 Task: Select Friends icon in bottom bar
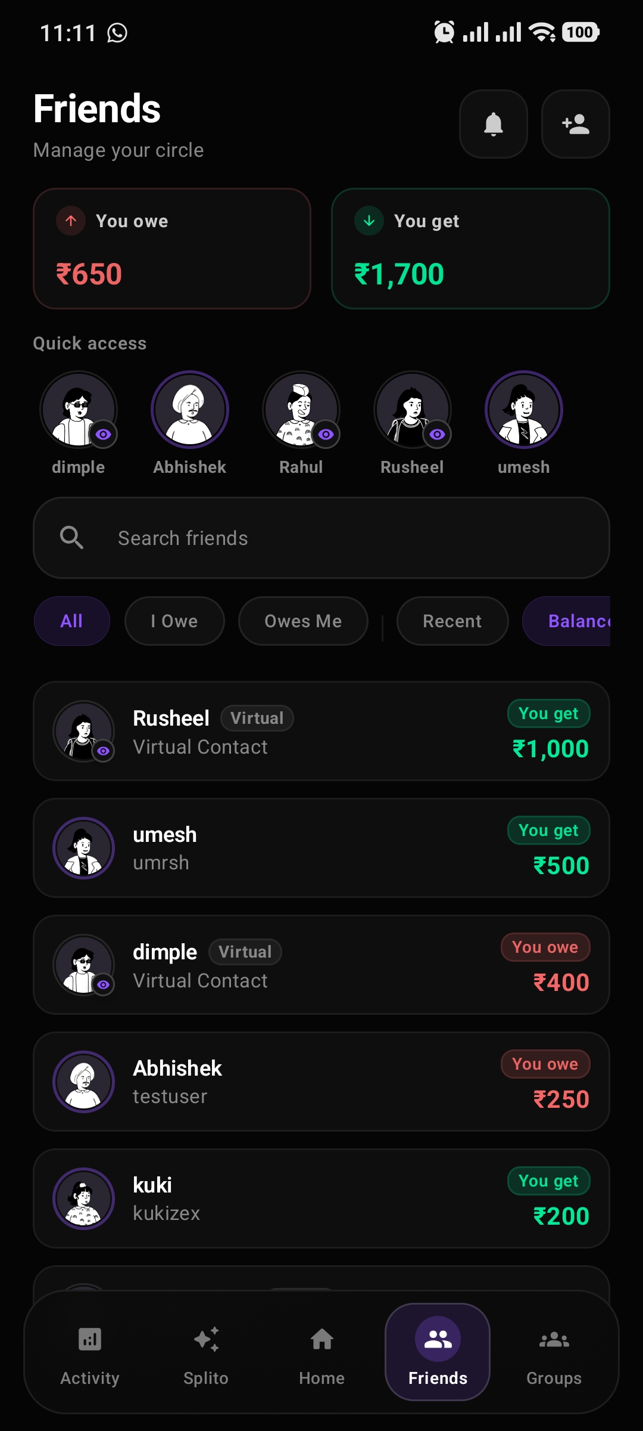pyautogui.click(x=438, y=1339)
